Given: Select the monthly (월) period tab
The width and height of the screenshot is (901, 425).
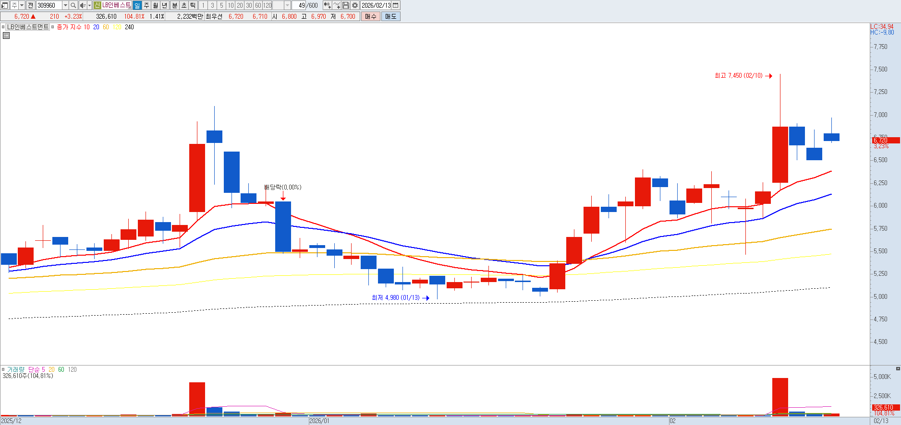Looking at the screenshot, I should (156, 5).
